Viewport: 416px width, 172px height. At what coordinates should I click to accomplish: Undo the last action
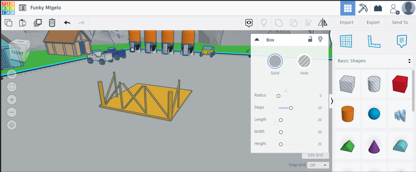[x=67, y=23]
